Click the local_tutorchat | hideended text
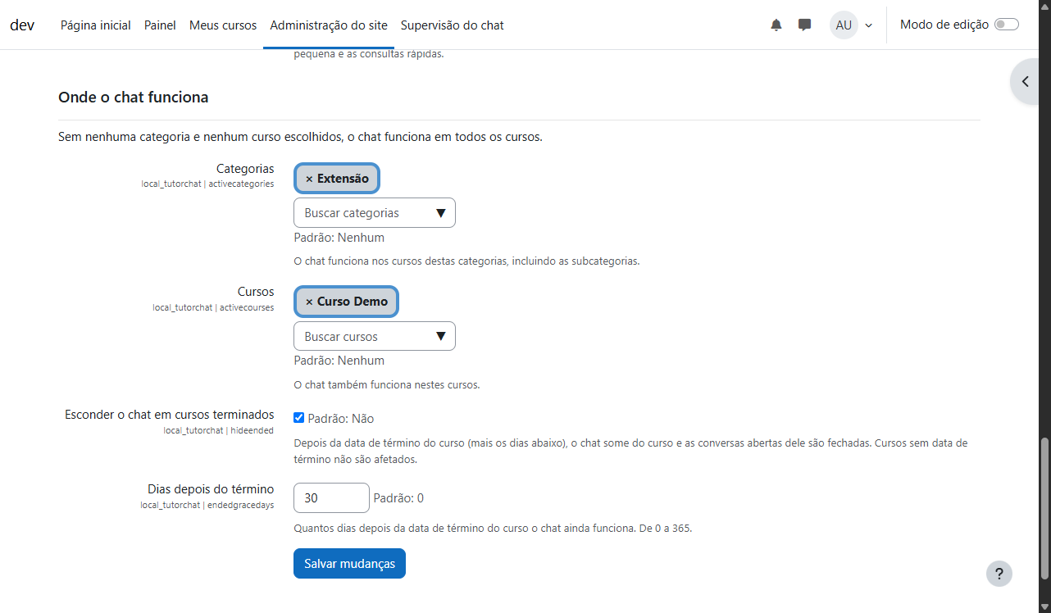1051x613 pixels. 219,430
